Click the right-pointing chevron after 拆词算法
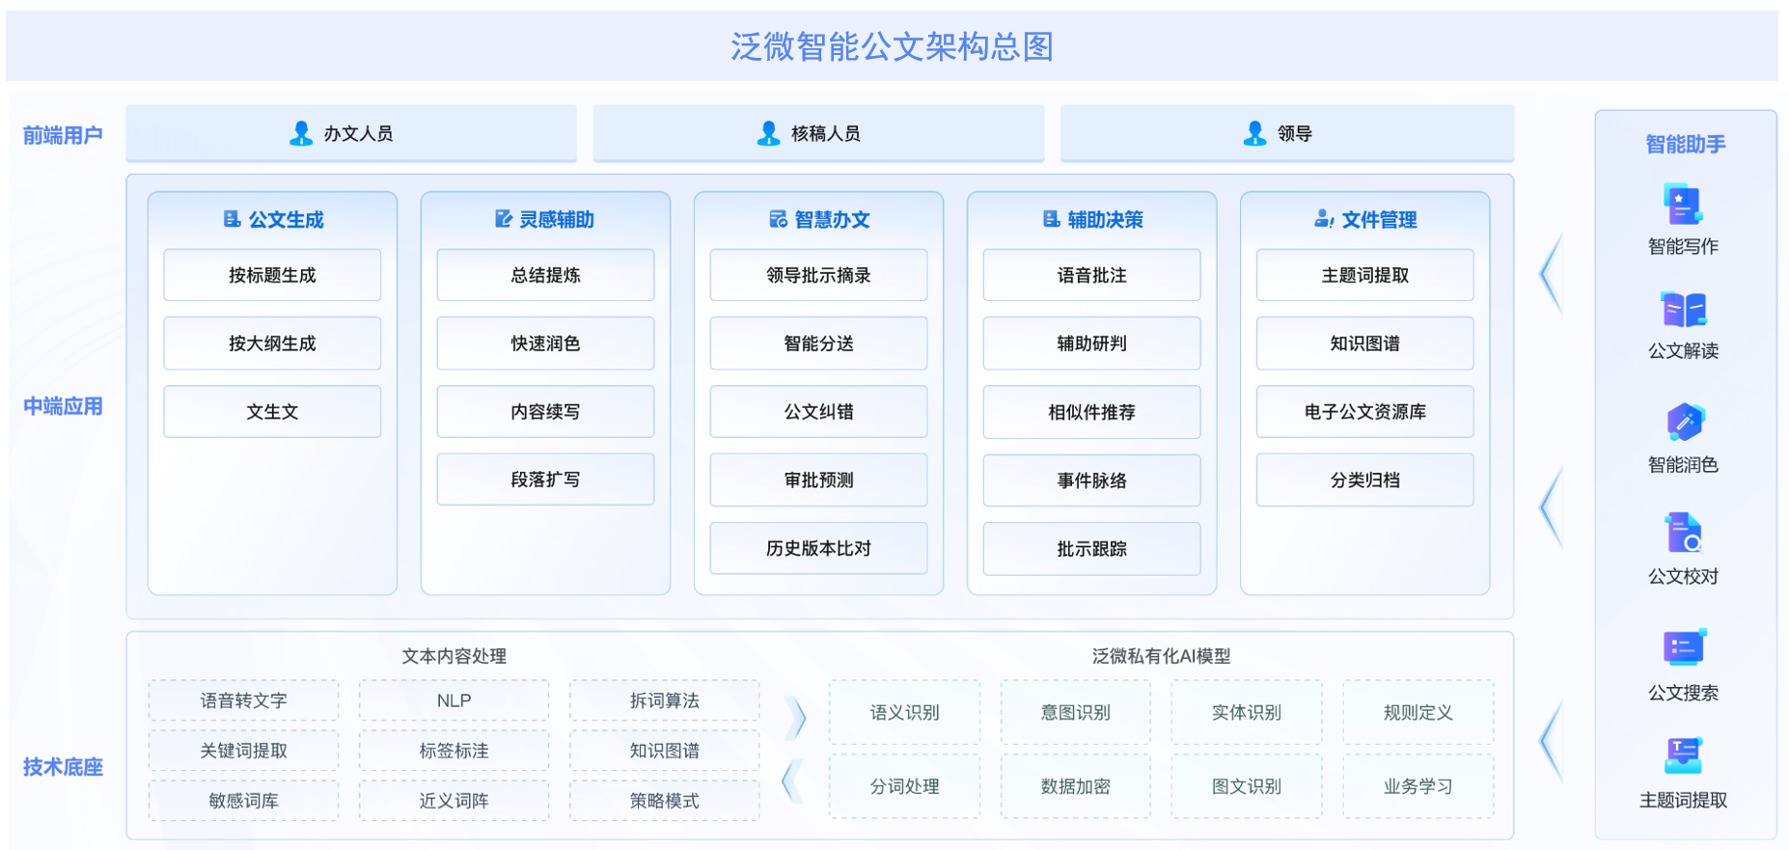The height and width of the screenshot is (850, 1789). pyautogui.click(x=796, y=718)
